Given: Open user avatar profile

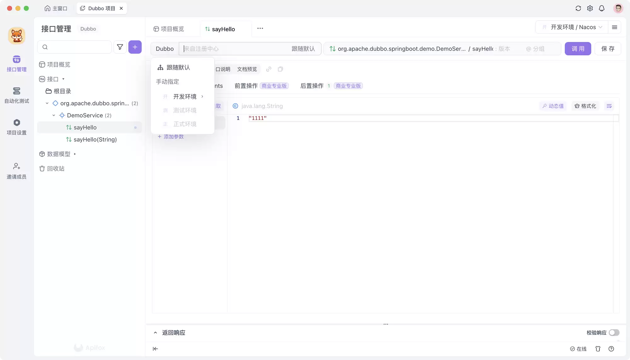Looking at the screenshot, I should [x=618, y=8].
